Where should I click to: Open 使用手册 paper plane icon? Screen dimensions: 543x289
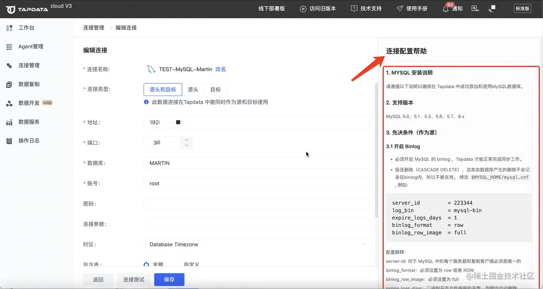[400, 8]
